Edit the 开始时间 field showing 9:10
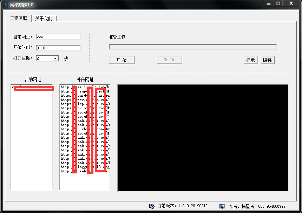 [x=58, y=47]
